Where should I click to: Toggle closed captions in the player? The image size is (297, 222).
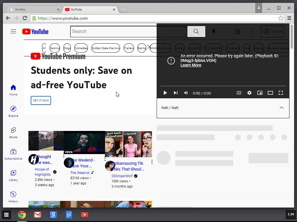[239, 93]
